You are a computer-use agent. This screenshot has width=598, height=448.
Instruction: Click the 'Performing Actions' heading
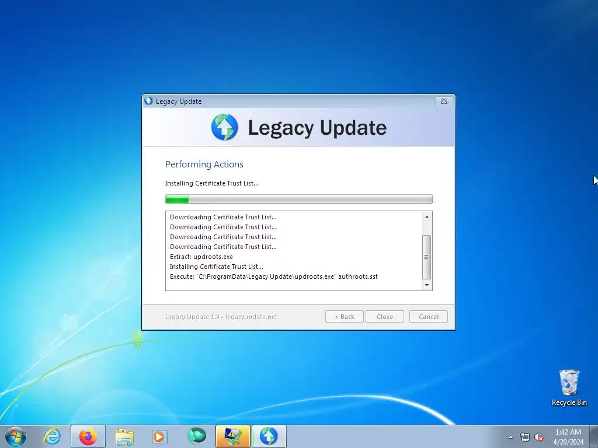coord(204,164)
